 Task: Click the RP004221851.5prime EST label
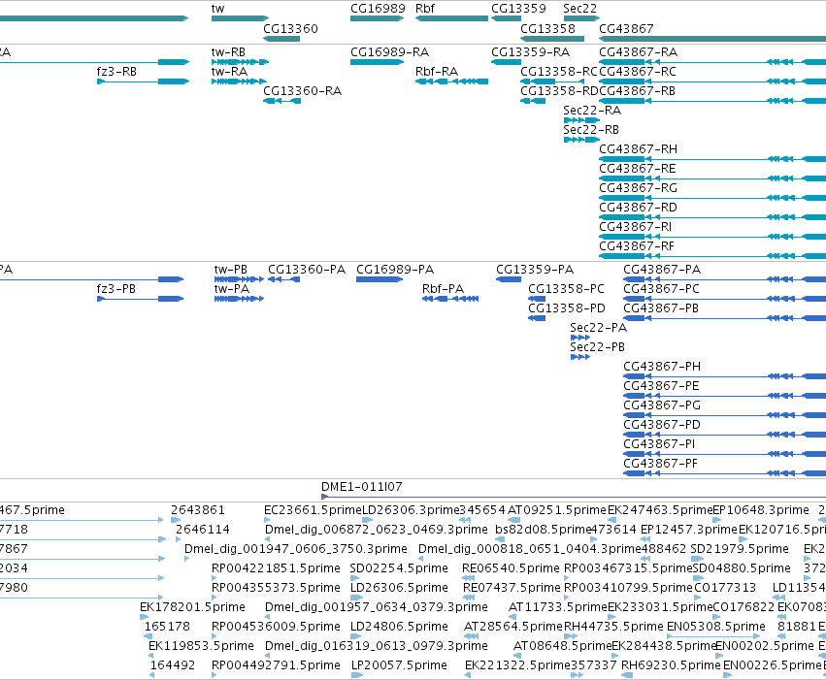276,568
